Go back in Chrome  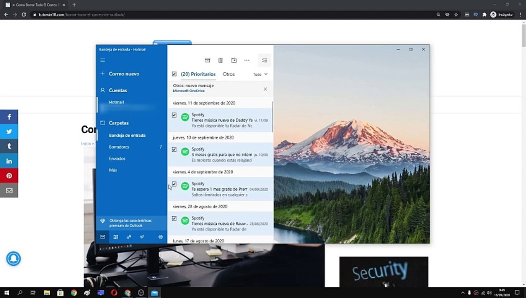tap(6, 14)
